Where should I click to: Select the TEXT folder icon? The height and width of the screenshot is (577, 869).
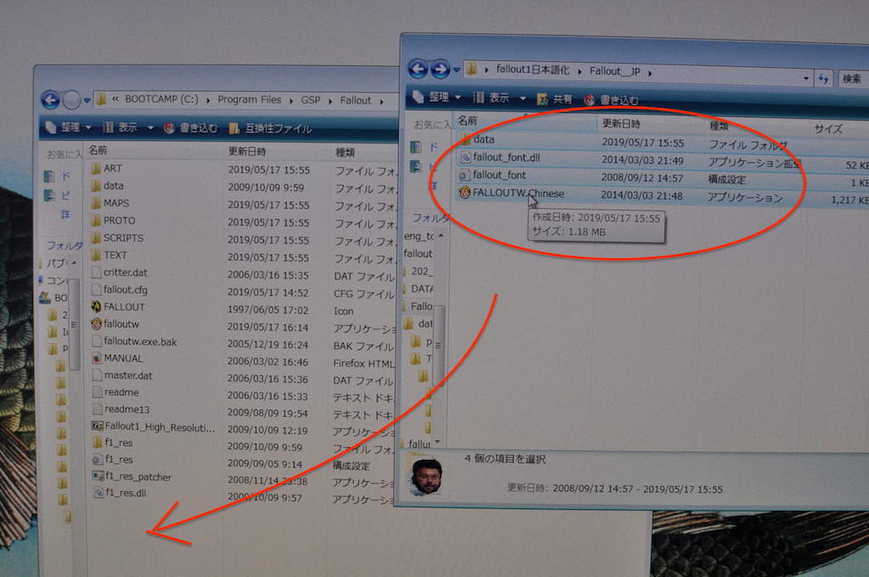coord(96,255)
